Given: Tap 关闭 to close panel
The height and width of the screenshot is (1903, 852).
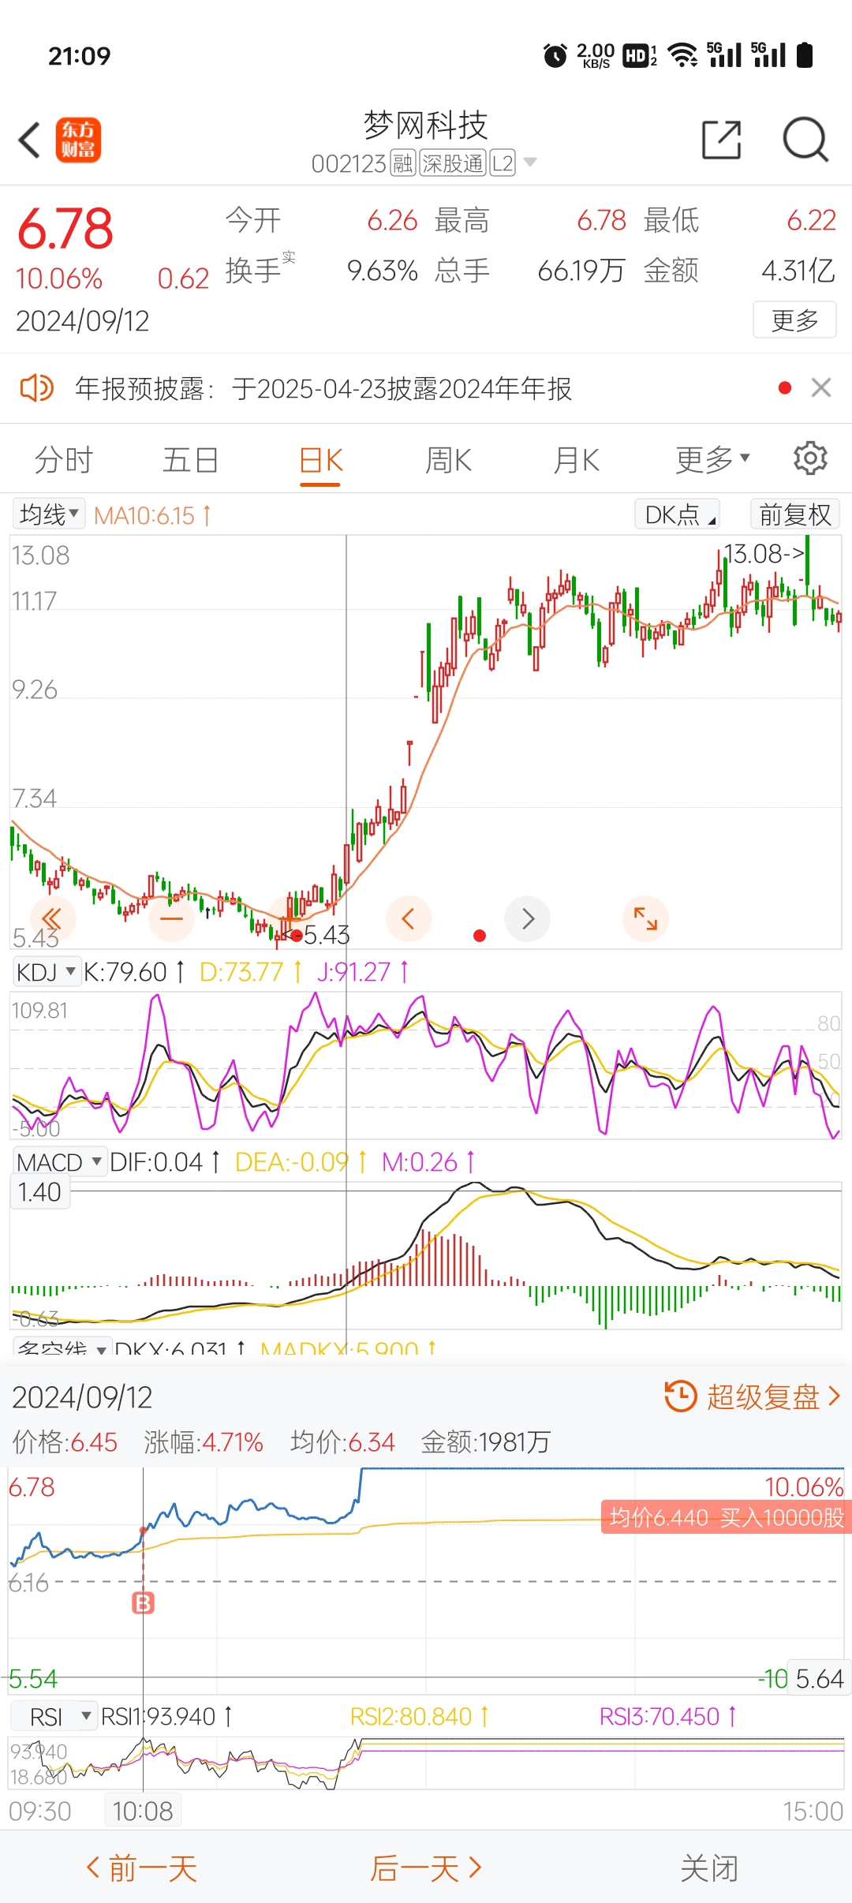Looking at the screenshot, I should click(709, 1868).
